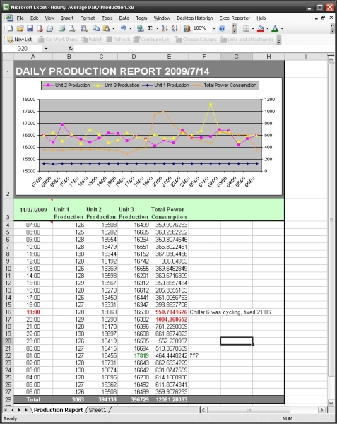This screenshot has width=337, height=424.
Task: Click the Undo arrow icon
Action: (124, 28)
